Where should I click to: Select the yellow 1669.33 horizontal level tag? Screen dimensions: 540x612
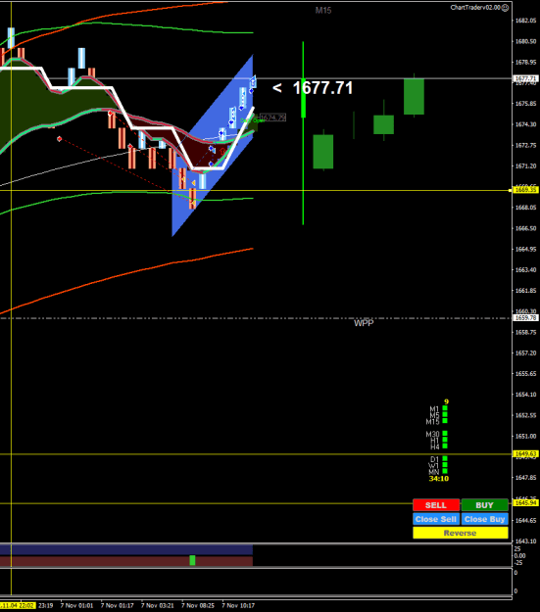(x=525, y=190)
